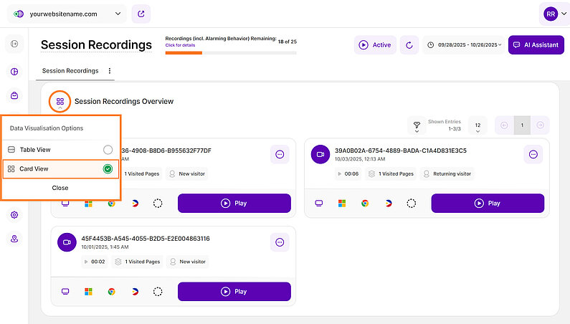This screenshot has width=570, height=324.
Task: Expand the sidebar collapse icon
Action: (x=14, y=44)
